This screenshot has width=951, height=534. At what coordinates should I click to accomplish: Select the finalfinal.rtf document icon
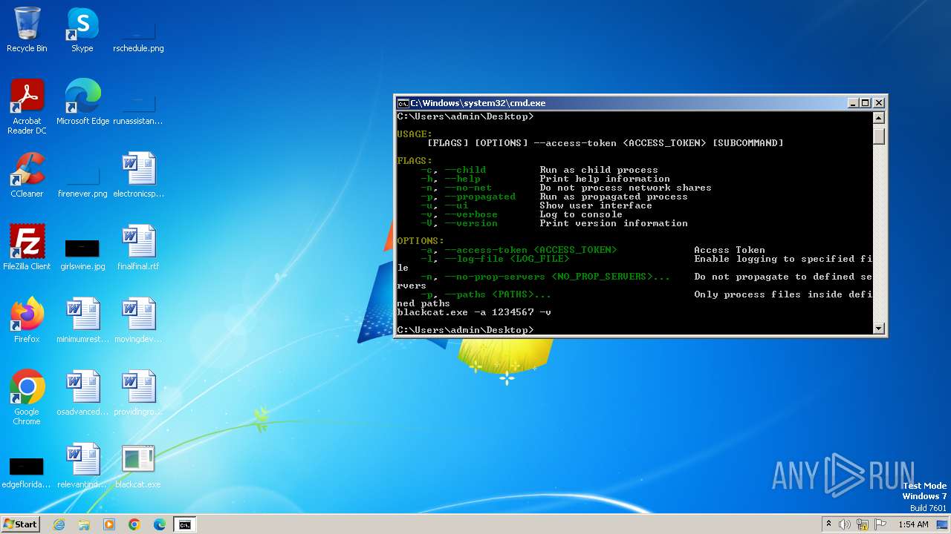[x=138, y=248]
